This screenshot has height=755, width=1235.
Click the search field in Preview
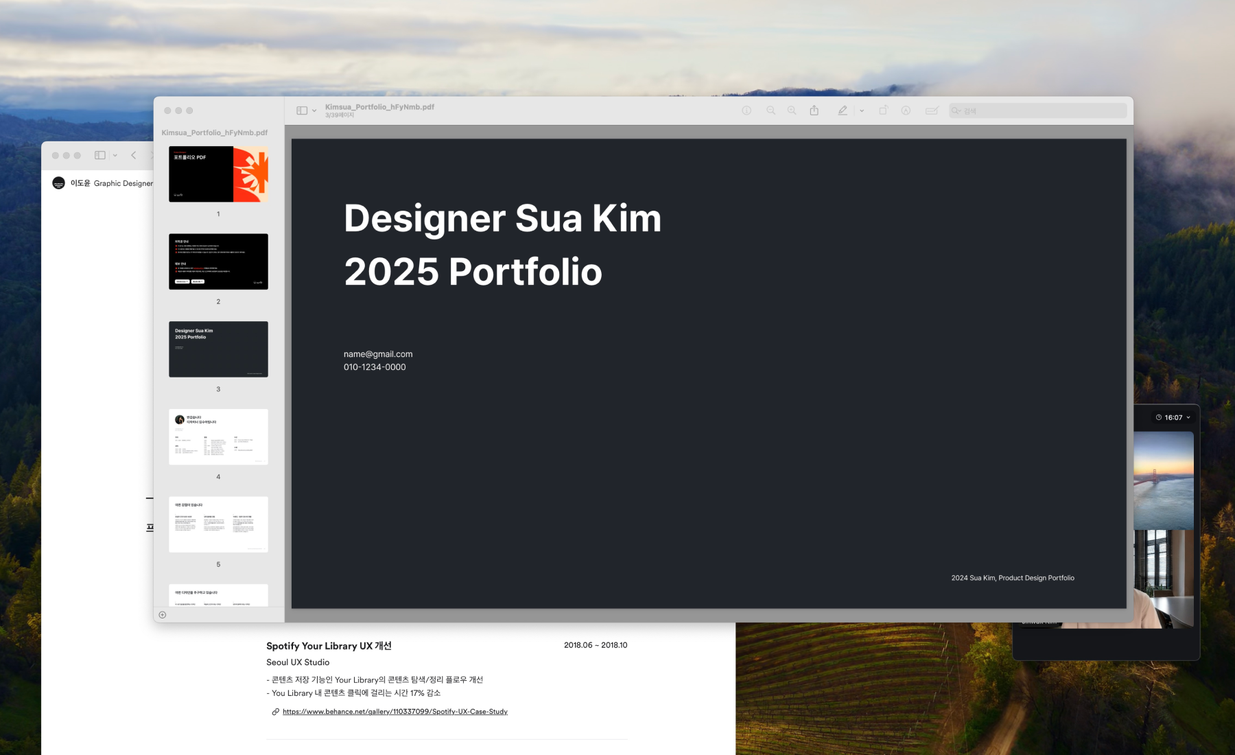tap(1038, 111)
